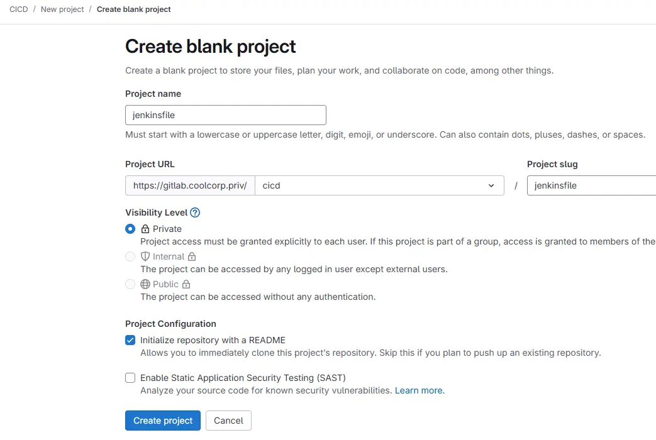656x440 pixels.
Task: Click the Project slug input field
Action: [x=592, y=185]
